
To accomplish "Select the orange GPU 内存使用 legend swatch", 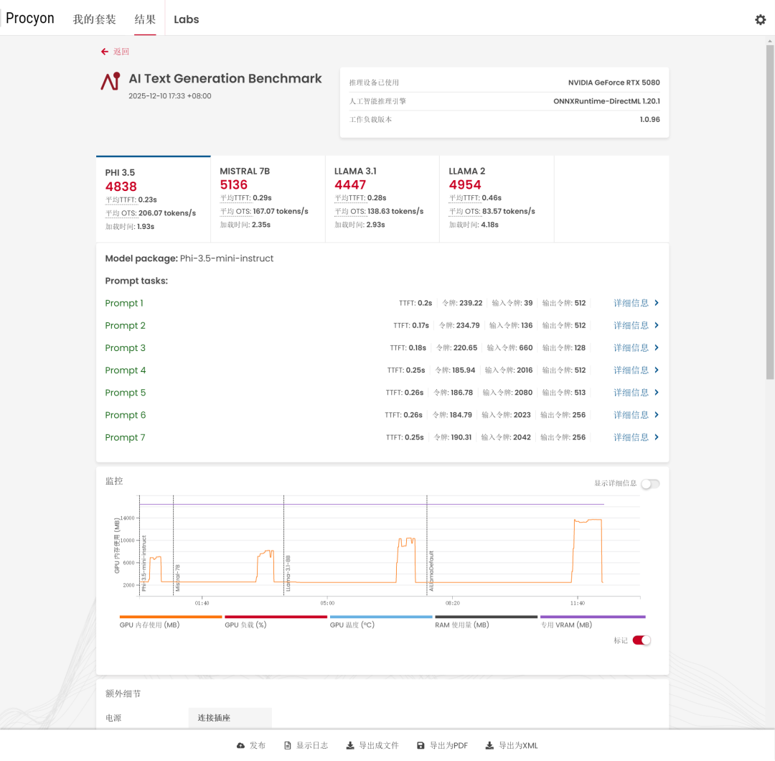I will coord(171,617).
